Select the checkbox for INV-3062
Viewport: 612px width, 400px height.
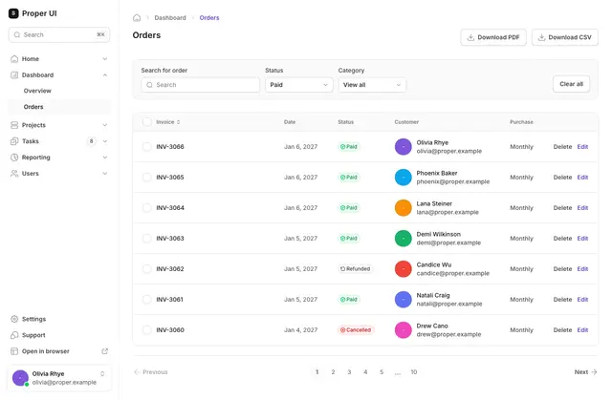coord(146,269)
